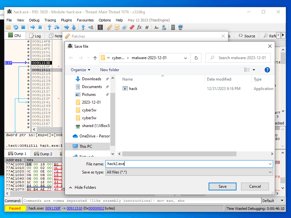
Task: Restart debugging via the circular arrow icon
Action: pos(15,27)
